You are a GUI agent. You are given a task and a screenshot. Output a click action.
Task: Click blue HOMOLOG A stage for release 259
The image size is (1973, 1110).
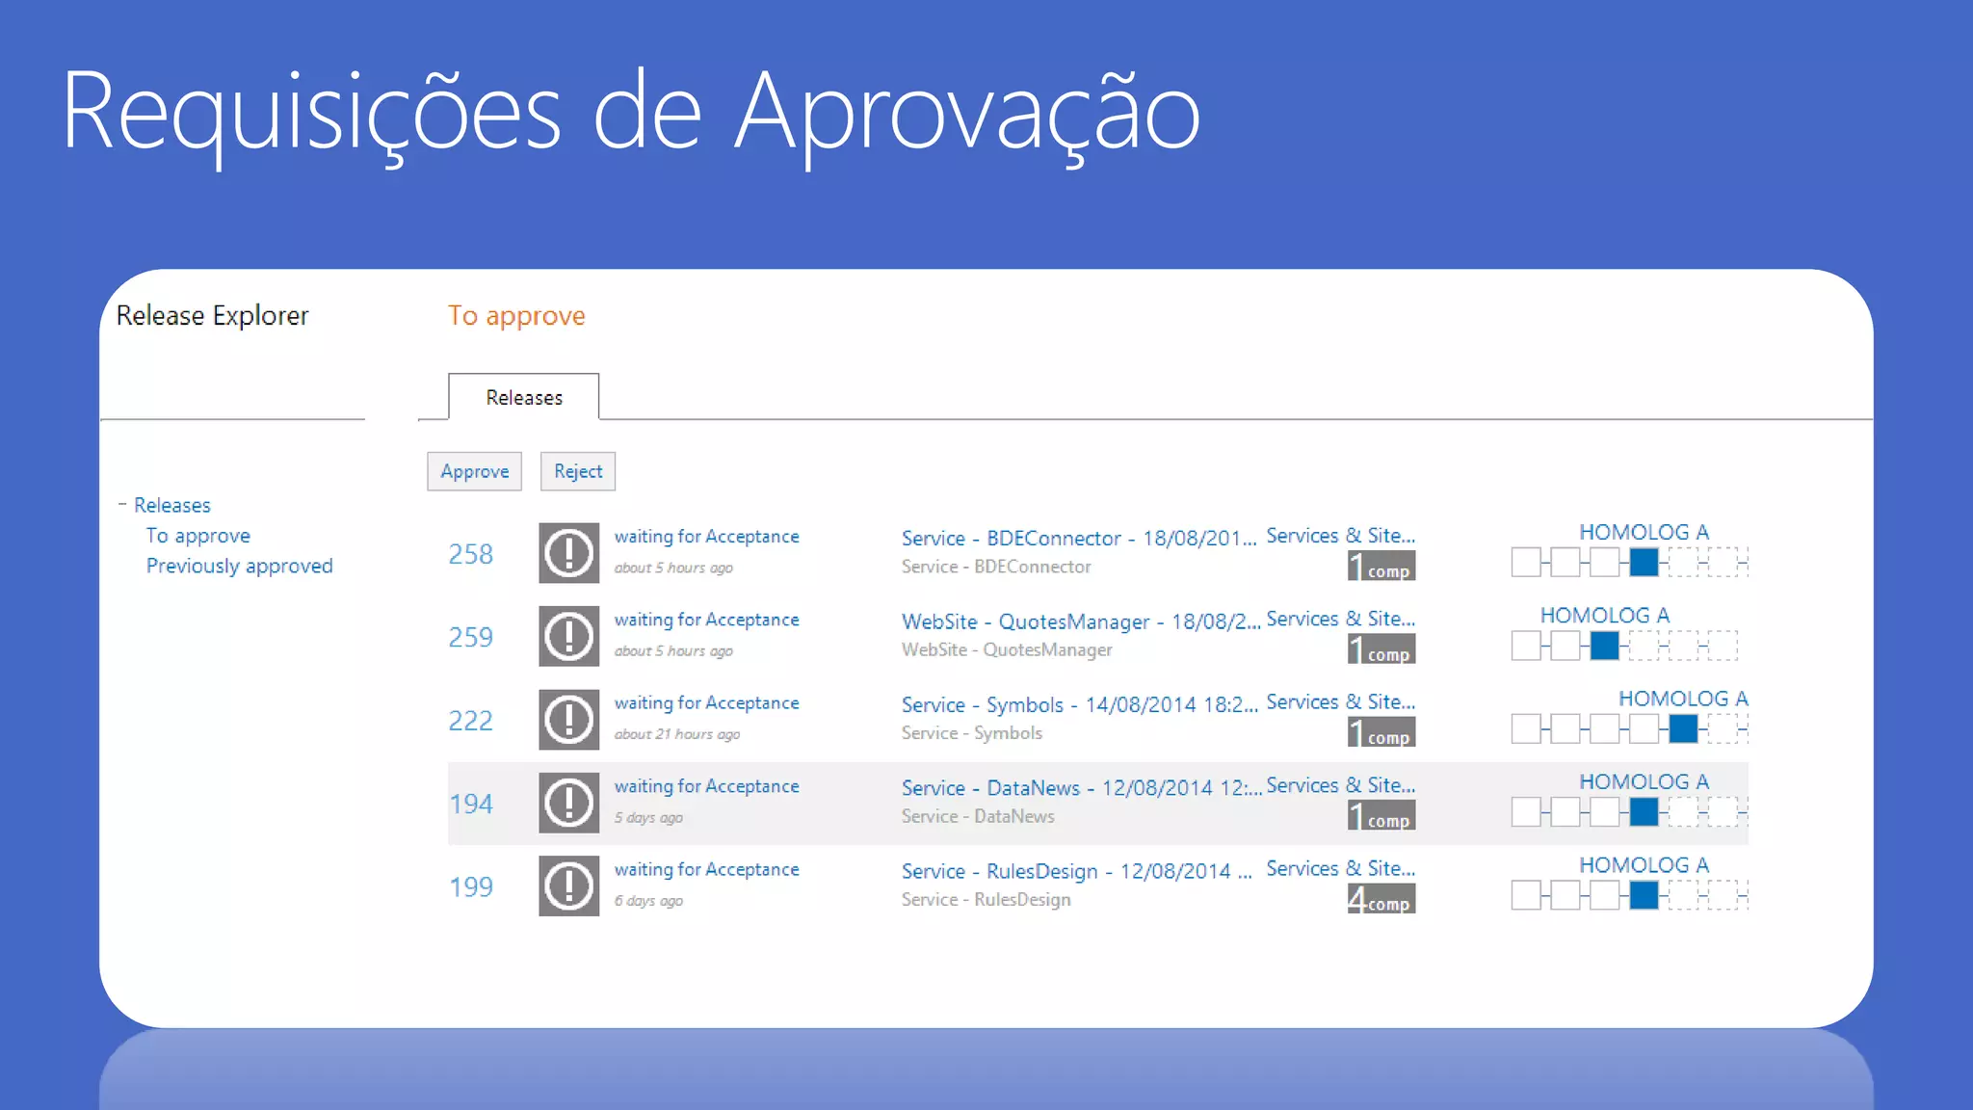(1604, 646)
